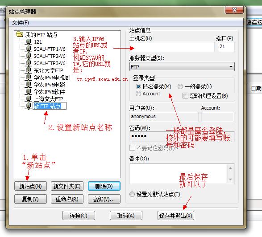The image size is (262, 237).
Task: Click the 主机名 host input field
Action: (x=172, y=47)
